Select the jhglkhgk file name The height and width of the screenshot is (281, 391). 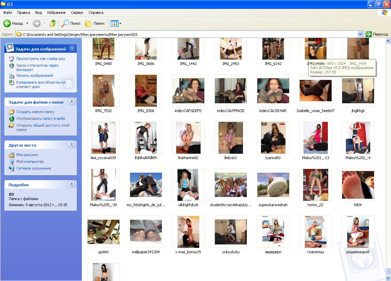[x=358, y=111]
